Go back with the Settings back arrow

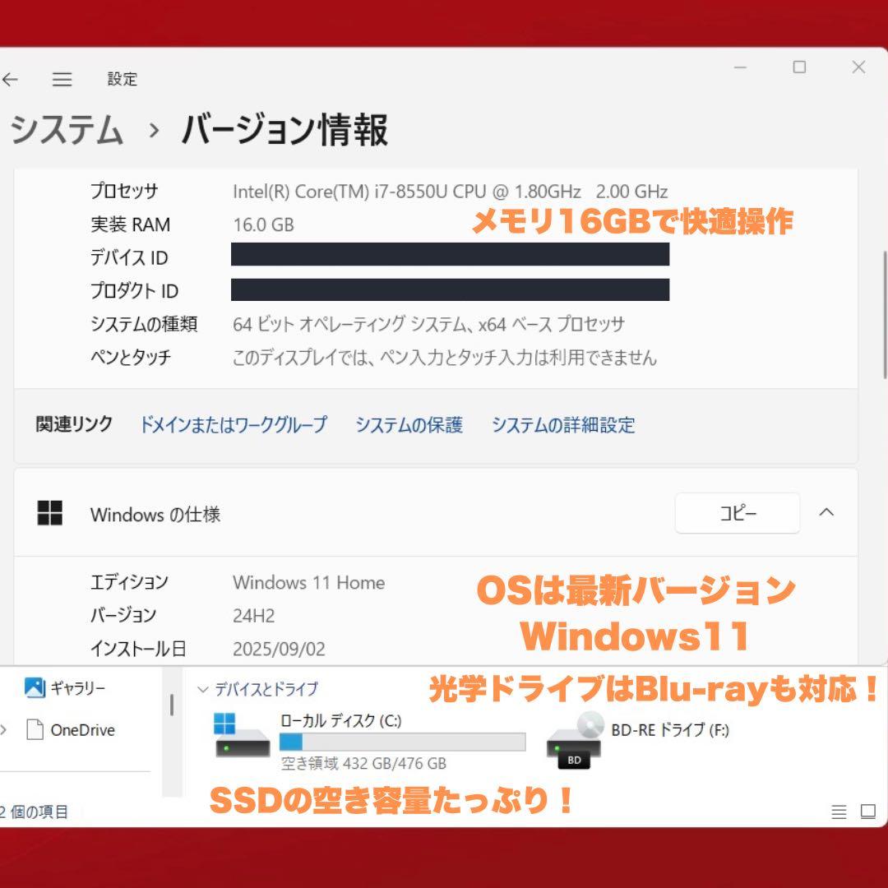point(10,79)
